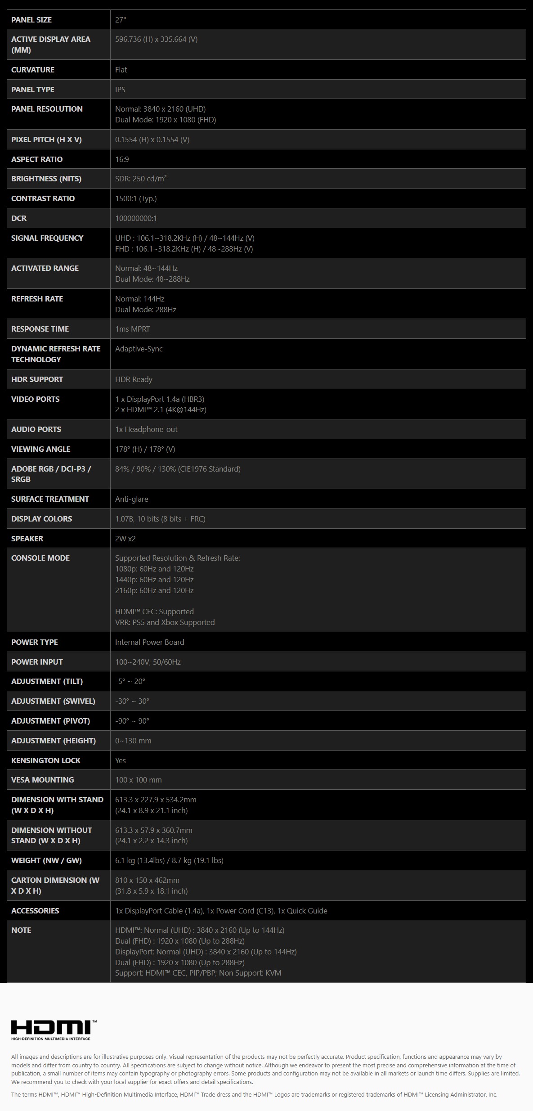This screenshot has height=1111, width=533.
Task: Click the NOTE label
Action: [x=21, y=930]
